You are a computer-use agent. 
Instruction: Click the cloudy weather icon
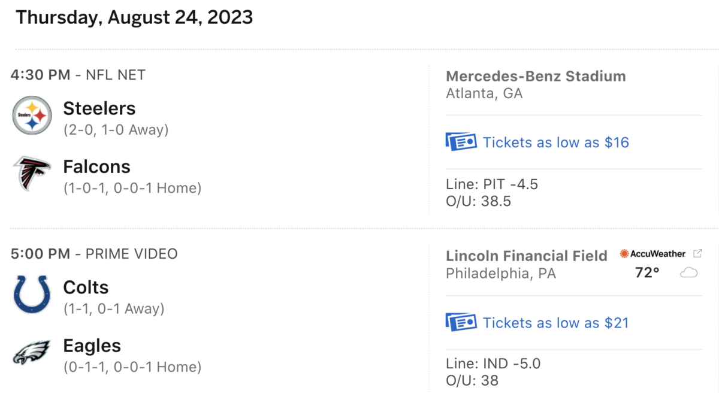[689, 273]
